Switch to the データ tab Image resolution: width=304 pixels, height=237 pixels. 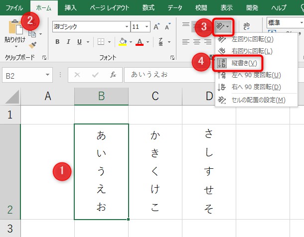pyautogui.click(x=175, y=8)
